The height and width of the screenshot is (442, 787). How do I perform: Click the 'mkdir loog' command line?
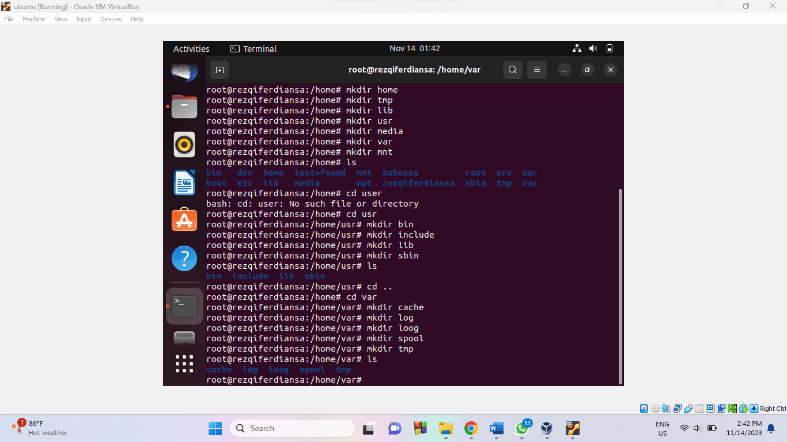pyautogui.click(x=312, y=328)
